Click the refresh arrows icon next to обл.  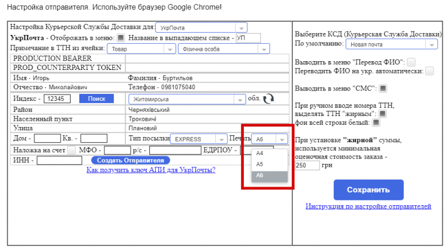pyautogui.click(x=268, y=99)
